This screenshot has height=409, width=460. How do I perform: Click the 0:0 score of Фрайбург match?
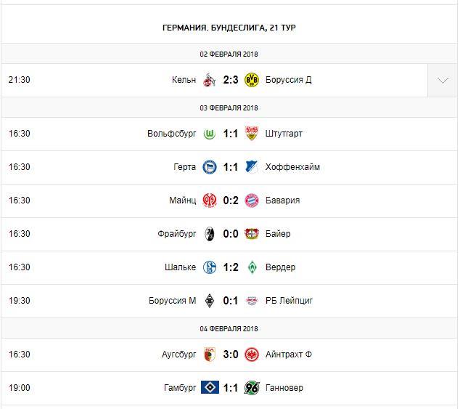pos(231,234)
